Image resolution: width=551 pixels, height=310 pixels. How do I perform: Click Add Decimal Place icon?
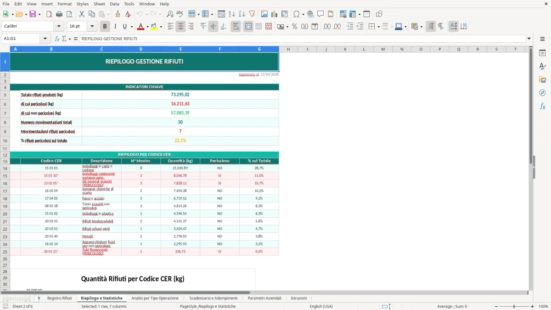(x=328, y=27)
